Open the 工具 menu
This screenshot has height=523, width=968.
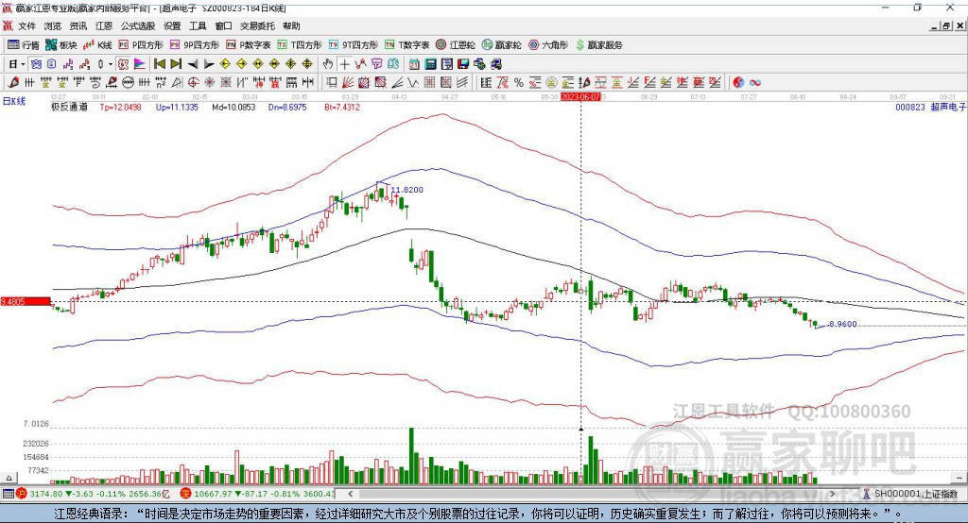point(198,25)
